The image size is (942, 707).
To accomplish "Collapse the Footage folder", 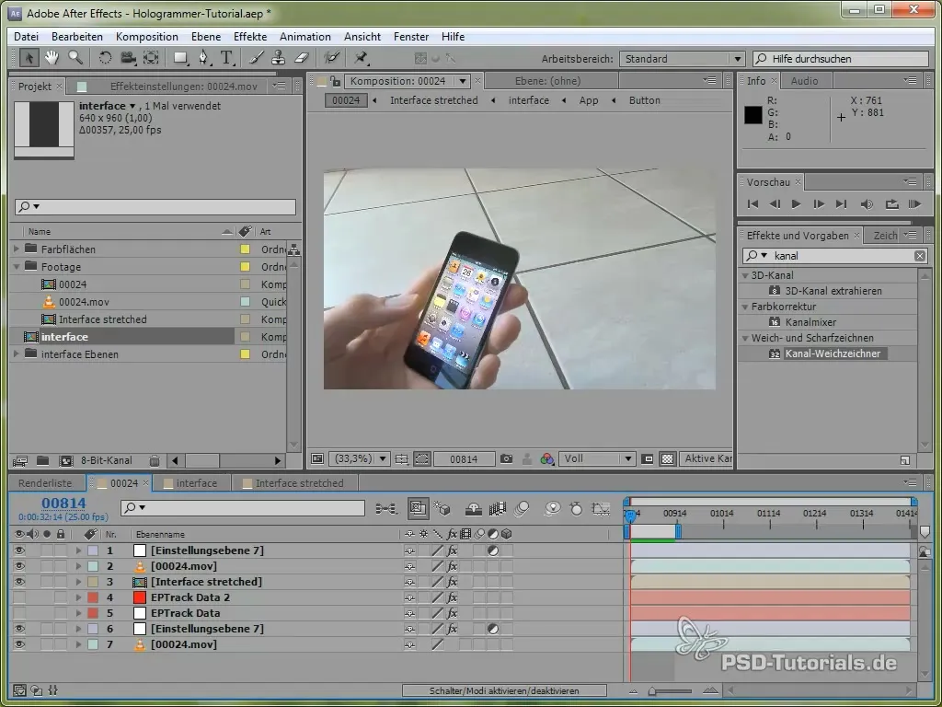I will click(x=17, y=266).
